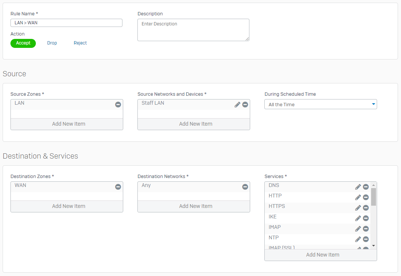401x276 pixels.
Task: Remove IKE service from list
Action: [366, 218]
